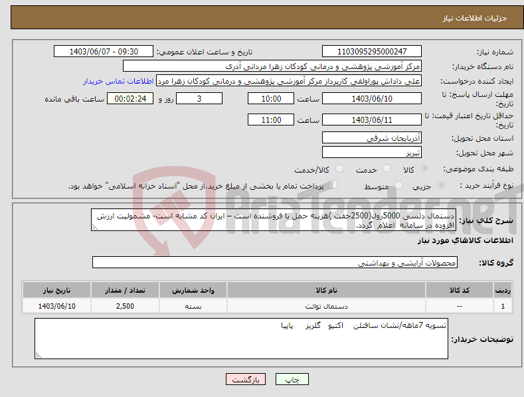The height and width of the screenshot is (397, 524).
Task: Click the response deadline date 1403/06/10 field
Action: pyautogui.click(x=372, y=98)
